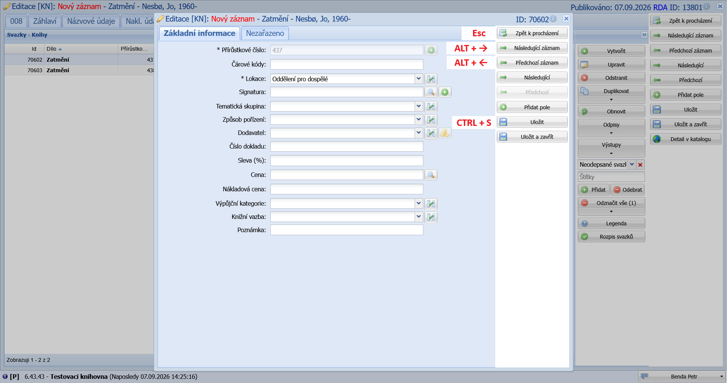Click the edit-list icon beside Způsob pořízení
Screen dimensions: 727x383
(431, 120)
